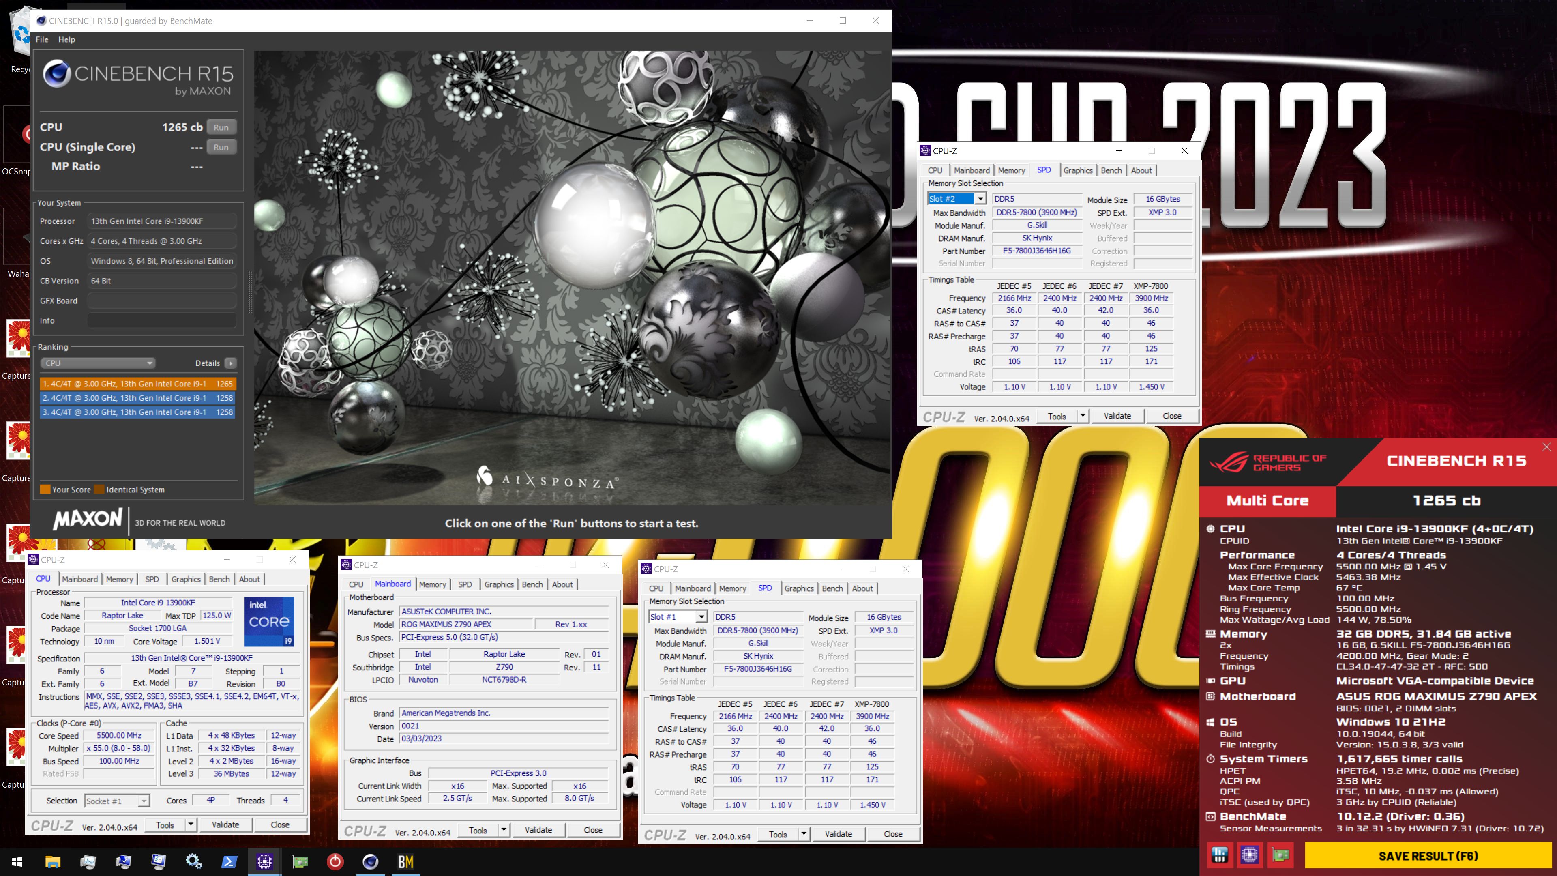Click the Republic of Gamers logo
1557x876 pixels.
pos(1267,462)
